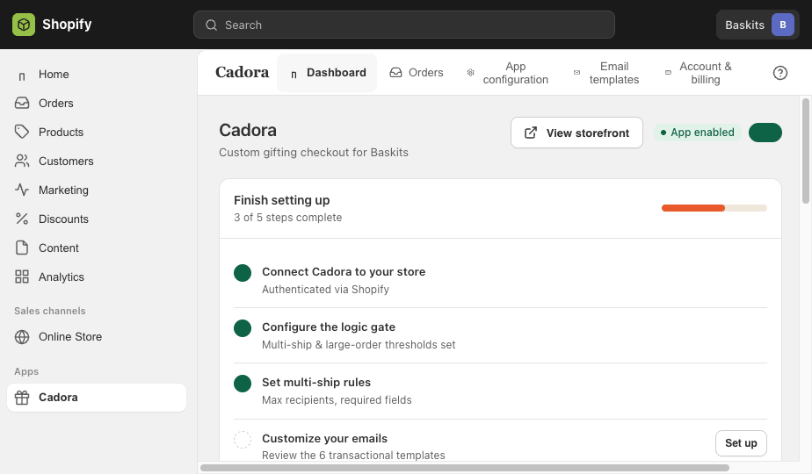Click the Email templates envelope icon
Image resolution: width=812 pixels, height=474 pixels.
click(576, 73)
